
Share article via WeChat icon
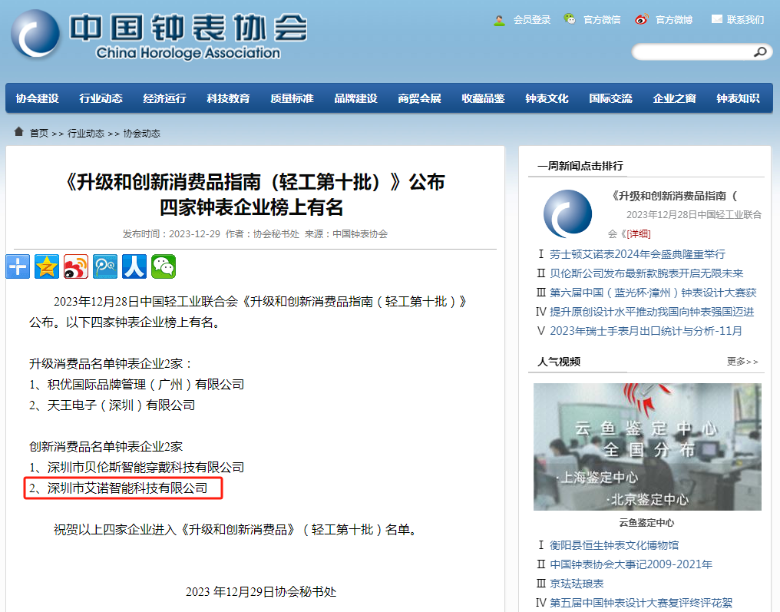pos(163,267)
